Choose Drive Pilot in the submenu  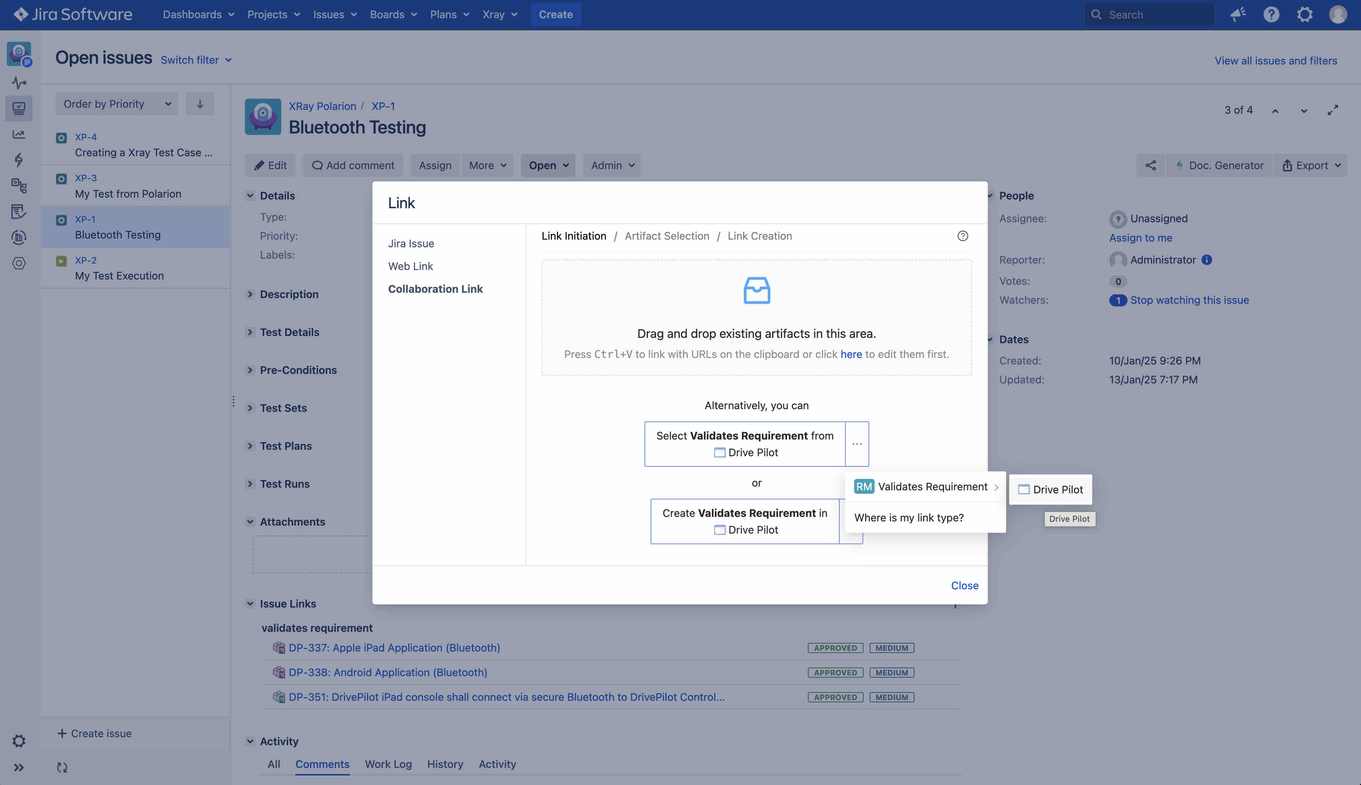(1051, 490)
